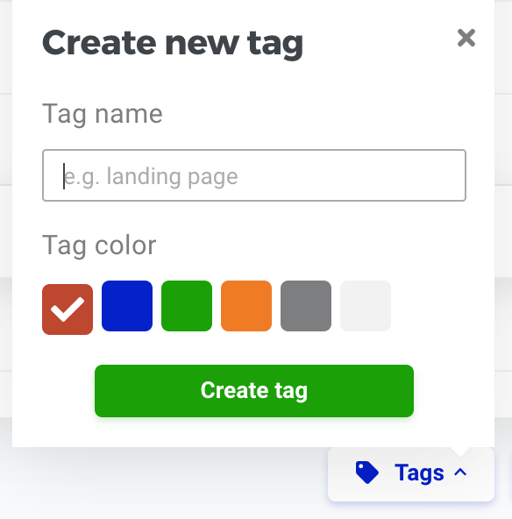Choose the blue tag color swatch
This screenshot has width=512, height=519.
tap(127, 306)
